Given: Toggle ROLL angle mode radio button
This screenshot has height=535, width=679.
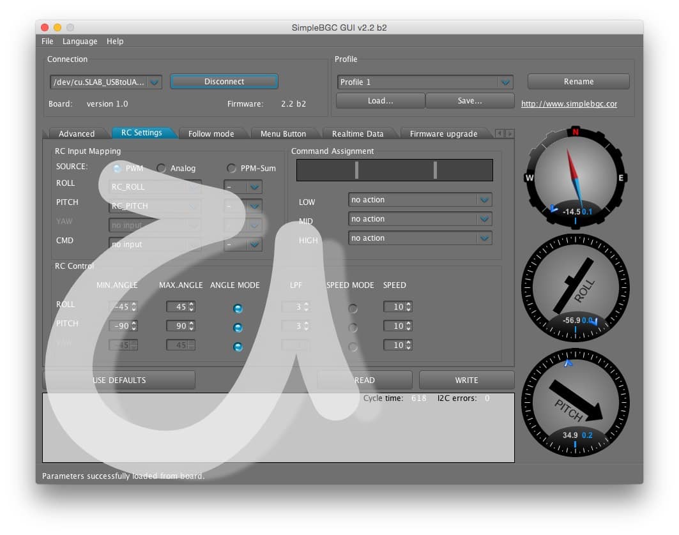Looking at the screenshot, I should click(238, 308).
